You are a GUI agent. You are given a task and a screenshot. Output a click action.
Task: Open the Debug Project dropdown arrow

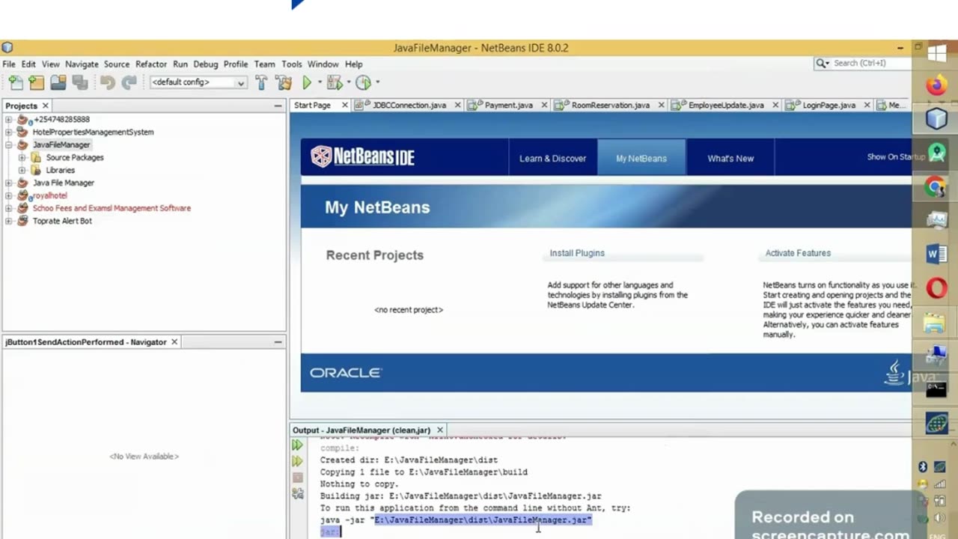tap(348, 82)
